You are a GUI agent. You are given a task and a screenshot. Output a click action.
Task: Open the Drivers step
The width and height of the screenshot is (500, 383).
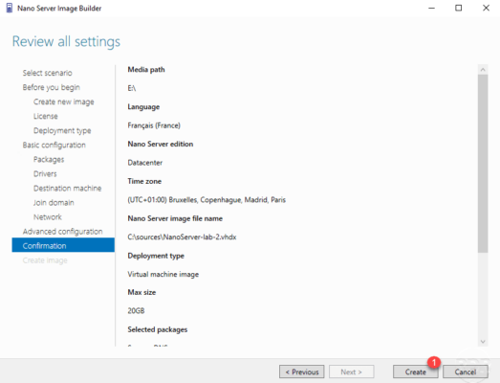(45, 173)
